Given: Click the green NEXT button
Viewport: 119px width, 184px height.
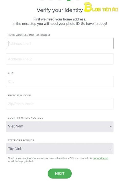Looking at the screenshot, I should pyautogui.click(x=60, y=174).
